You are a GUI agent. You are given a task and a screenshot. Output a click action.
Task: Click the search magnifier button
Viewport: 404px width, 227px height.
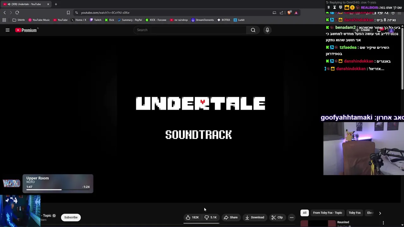(253, 30)
